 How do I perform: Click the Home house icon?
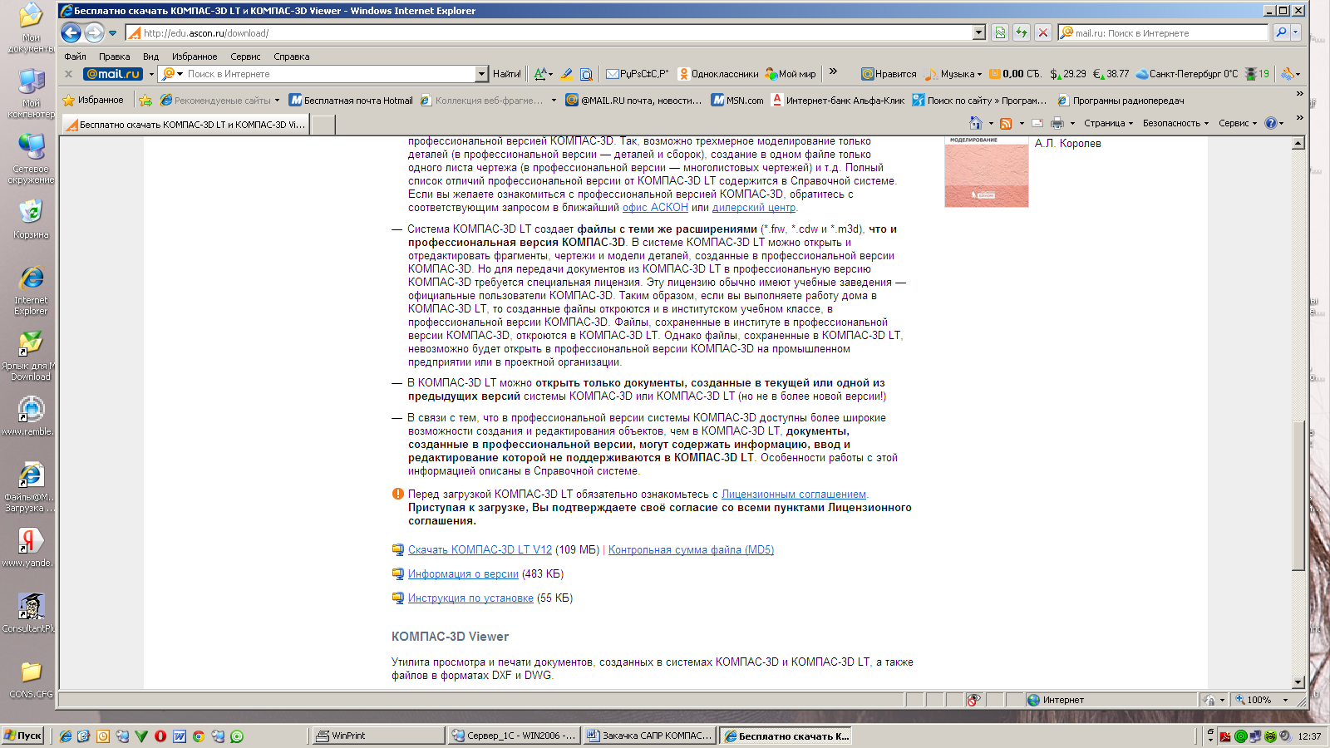point(976,123)
